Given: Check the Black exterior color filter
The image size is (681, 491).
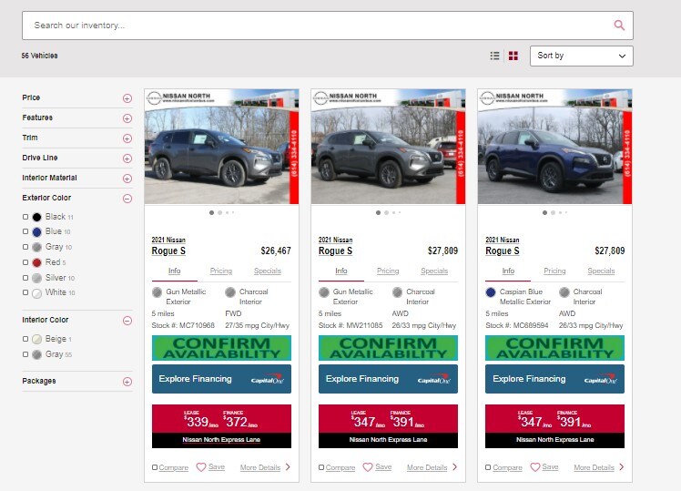Looking at the screenshot, I should pyautogui.click(x=25, y=217).
